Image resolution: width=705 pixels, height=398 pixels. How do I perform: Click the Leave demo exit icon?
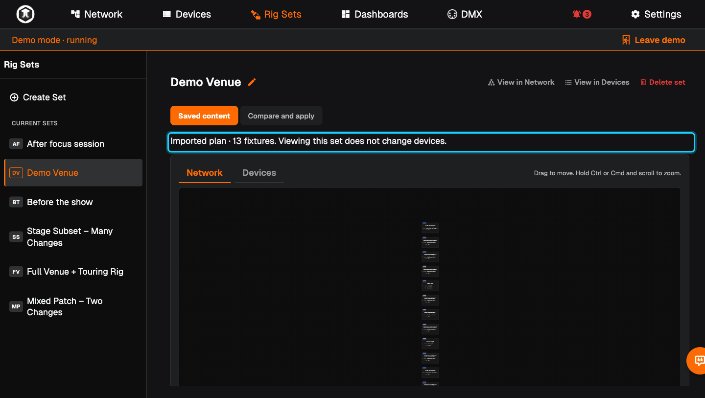click(626, 40)
